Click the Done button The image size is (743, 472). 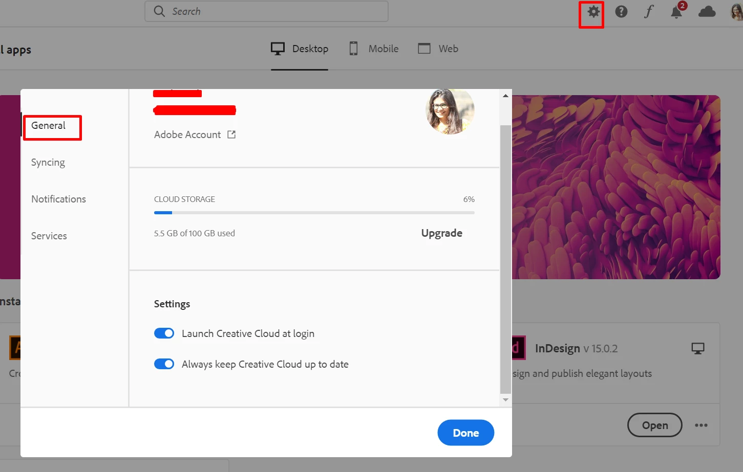click(465, 433)
